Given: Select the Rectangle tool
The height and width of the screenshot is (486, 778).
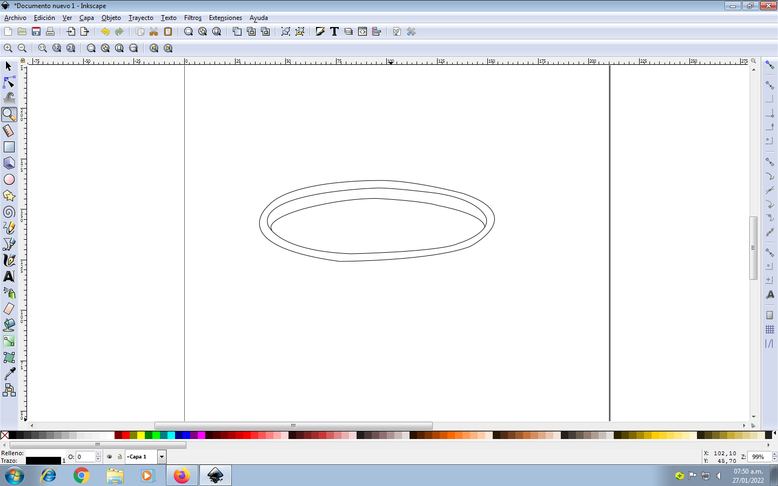Looking at the screenshot, I should point(9,147).
